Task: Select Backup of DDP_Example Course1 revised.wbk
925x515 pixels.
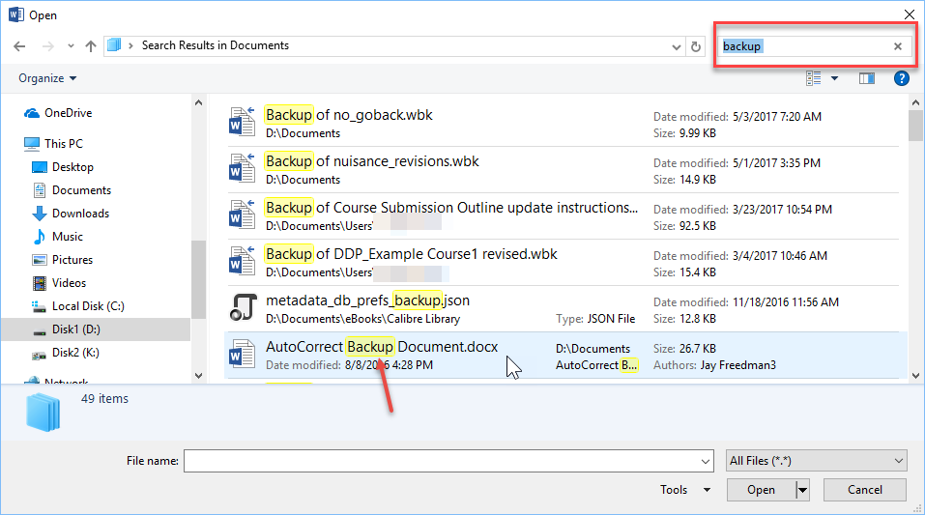Action: (x=564, y=263)
